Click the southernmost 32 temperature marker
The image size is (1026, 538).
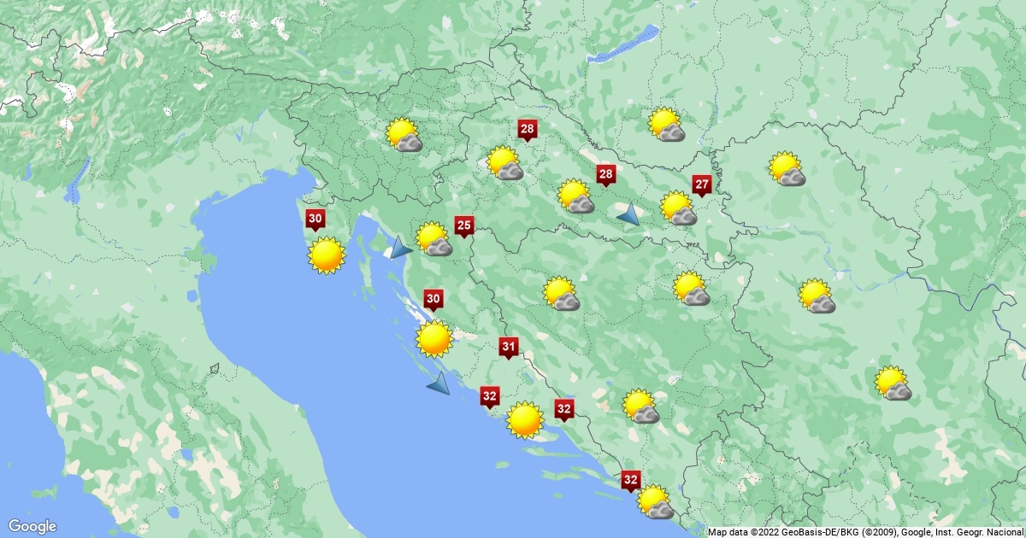[631, 481]
